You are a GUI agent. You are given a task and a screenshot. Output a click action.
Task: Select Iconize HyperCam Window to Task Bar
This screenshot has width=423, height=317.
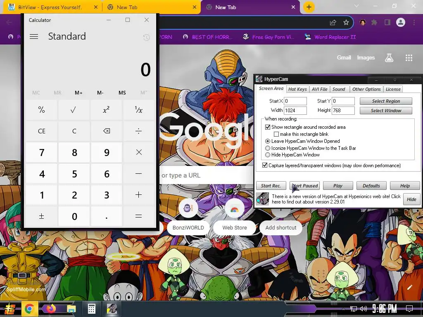tap(268, 148)
